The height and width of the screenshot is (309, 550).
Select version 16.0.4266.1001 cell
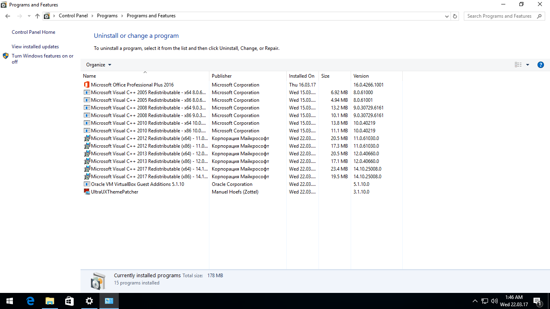coord(368,85)
